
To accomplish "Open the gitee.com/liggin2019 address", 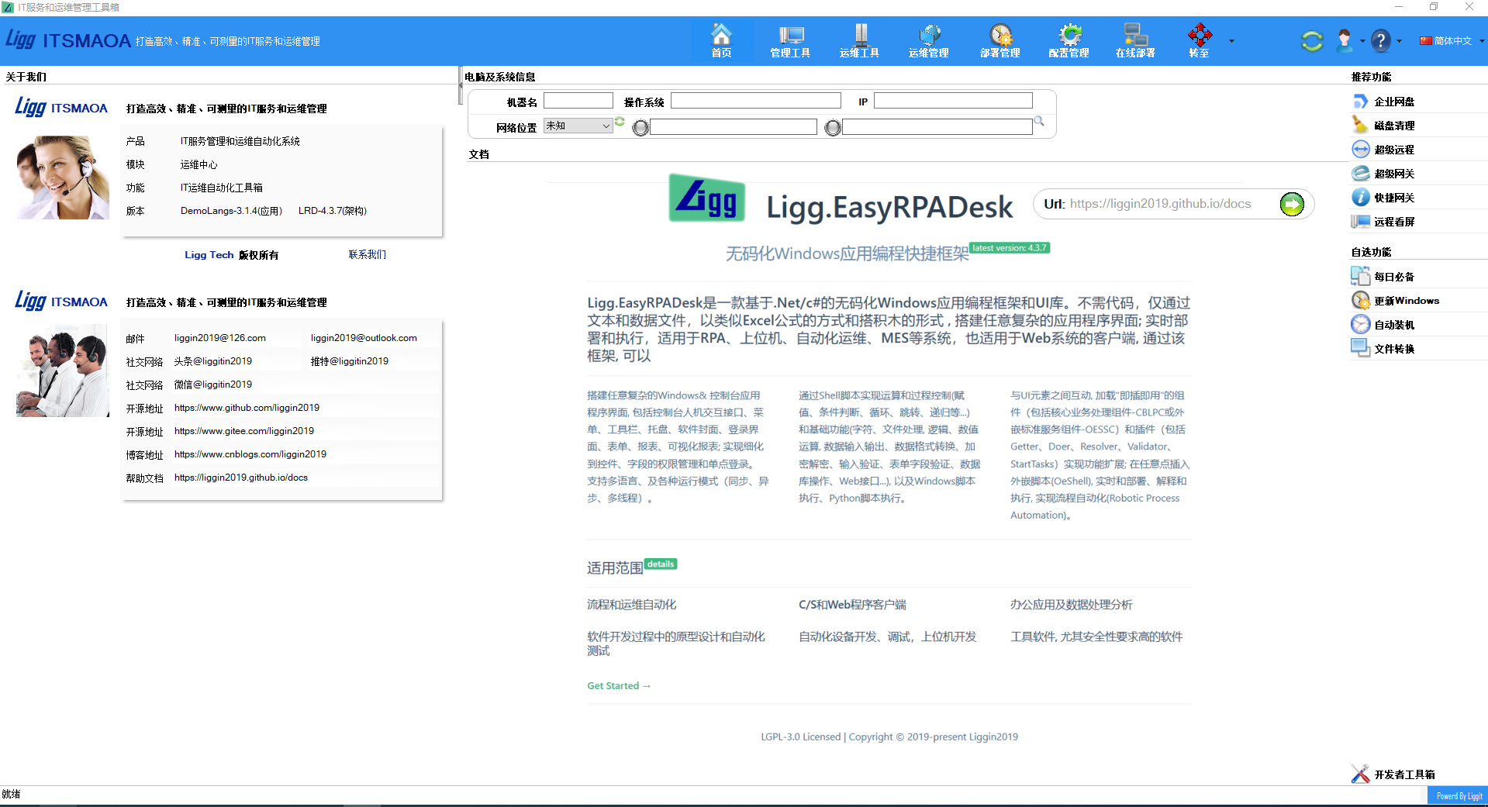I will point(244,431).
